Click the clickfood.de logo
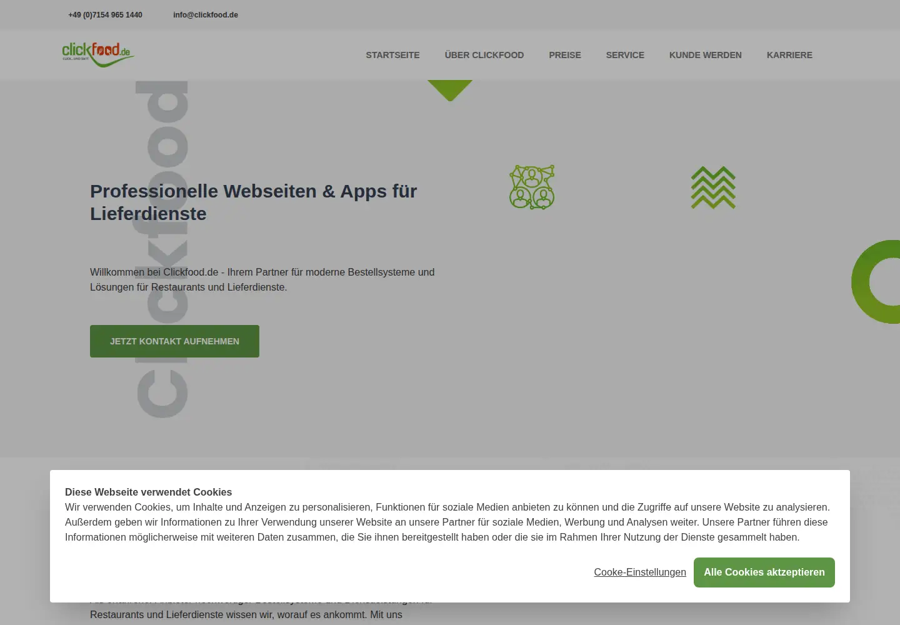The width and height of the screenshot is (900, 625). pos(98,54)
